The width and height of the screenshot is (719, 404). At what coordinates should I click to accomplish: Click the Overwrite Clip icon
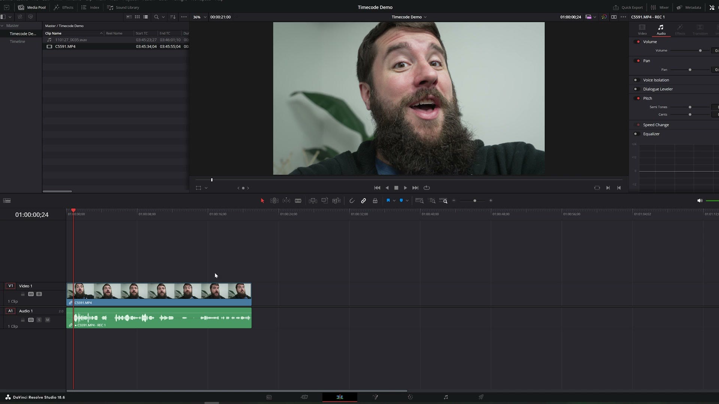[x=325, y=201]
